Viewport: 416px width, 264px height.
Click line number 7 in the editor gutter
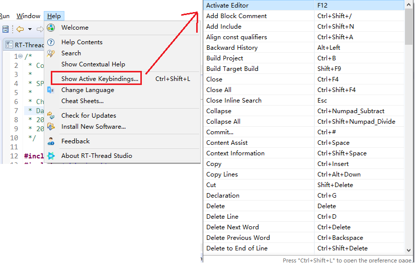16,111
